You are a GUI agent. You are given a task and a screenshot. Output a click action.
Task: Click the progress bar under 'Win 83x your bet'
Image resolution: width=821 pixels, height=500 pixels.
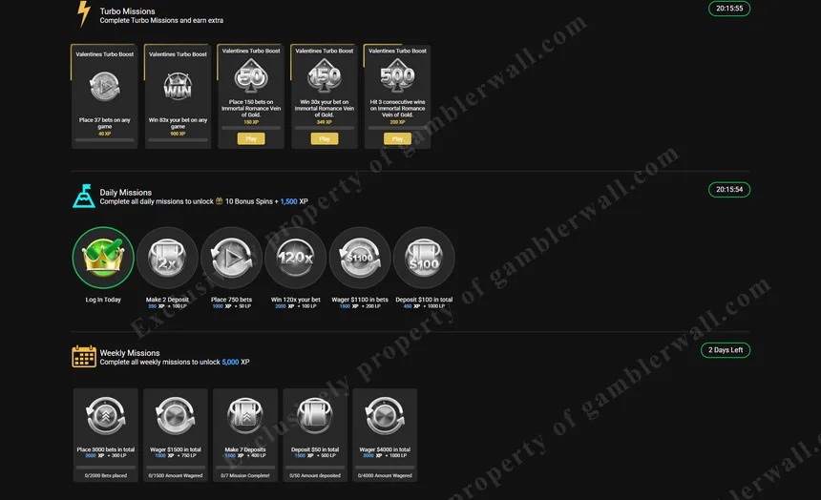(x=178, y=140)
